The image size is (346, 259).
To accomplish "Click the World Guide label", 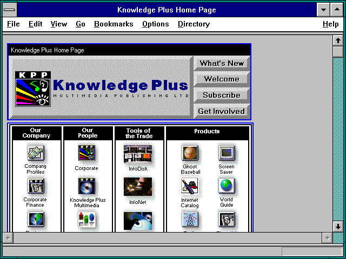I will click(x=227, y=202).
